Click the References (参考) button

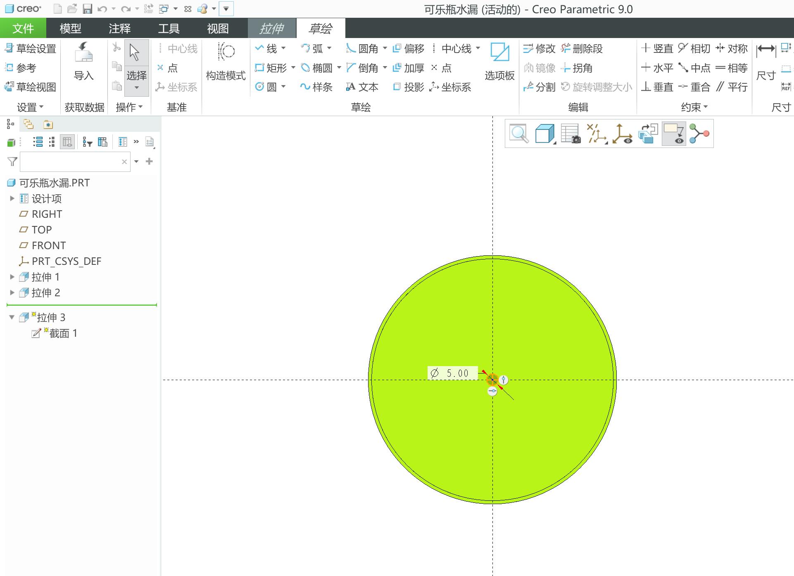[20, 68]
